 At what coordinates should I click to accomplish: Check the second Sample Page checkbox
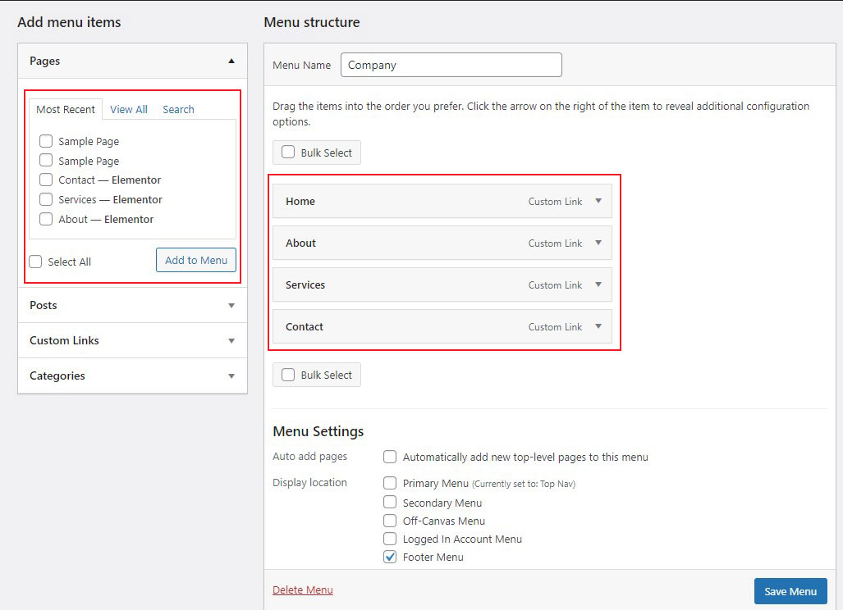tap(46, 161)
